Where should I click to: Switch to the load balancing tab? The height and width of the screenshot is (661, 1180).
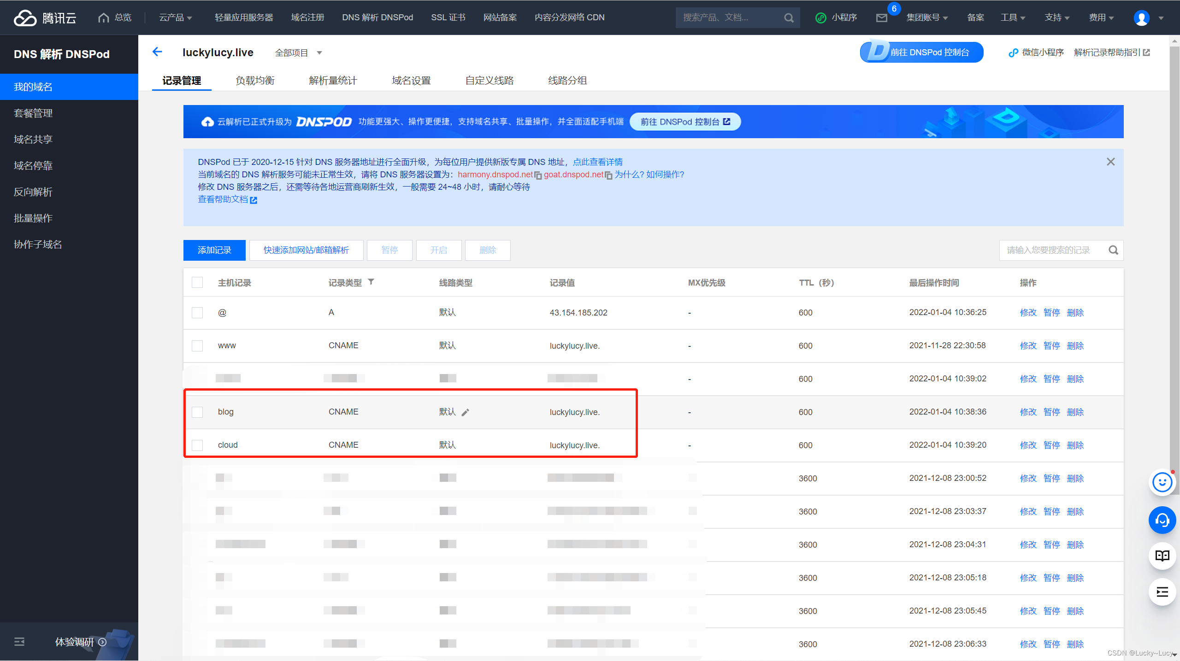[x=255, y=81]
